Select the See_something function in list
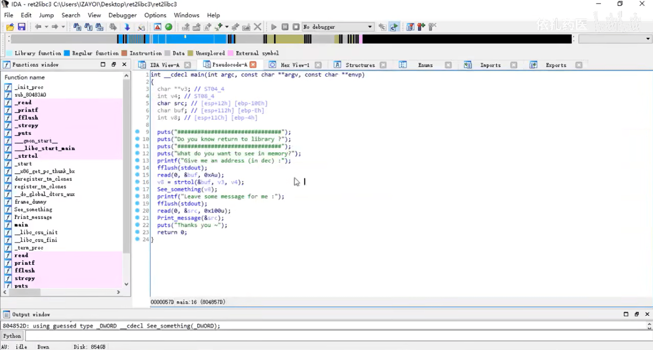The width and height of the screenshot is (653, 350). pyautogui.click(x=33, y=210)
